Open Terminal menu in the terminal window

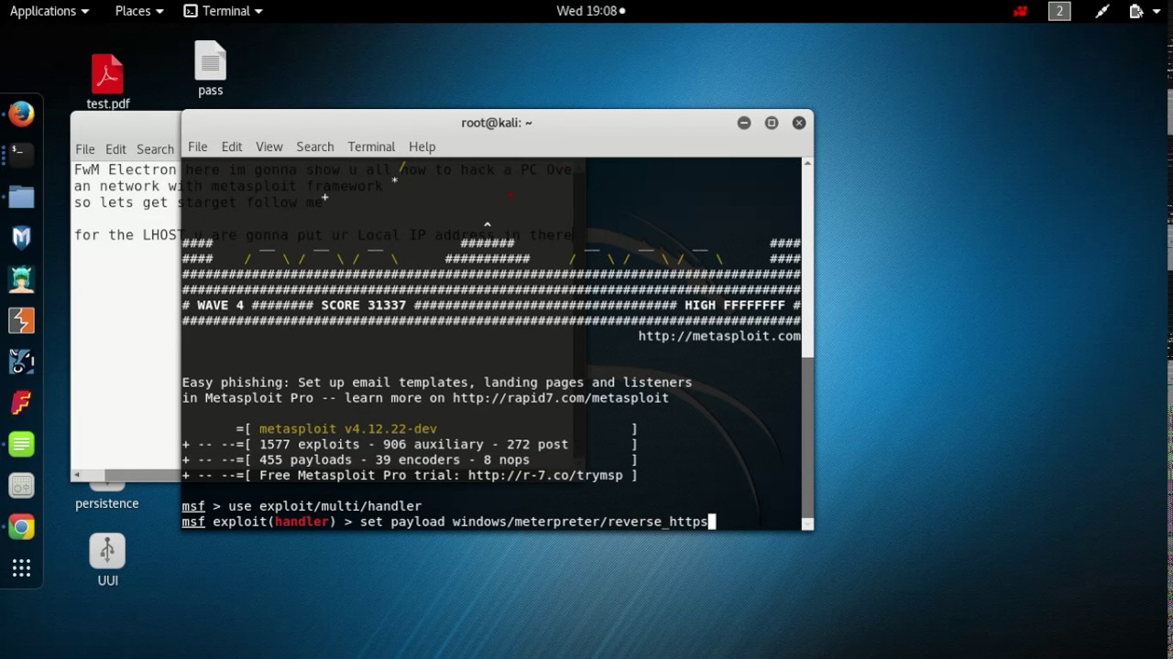[371, 146]
